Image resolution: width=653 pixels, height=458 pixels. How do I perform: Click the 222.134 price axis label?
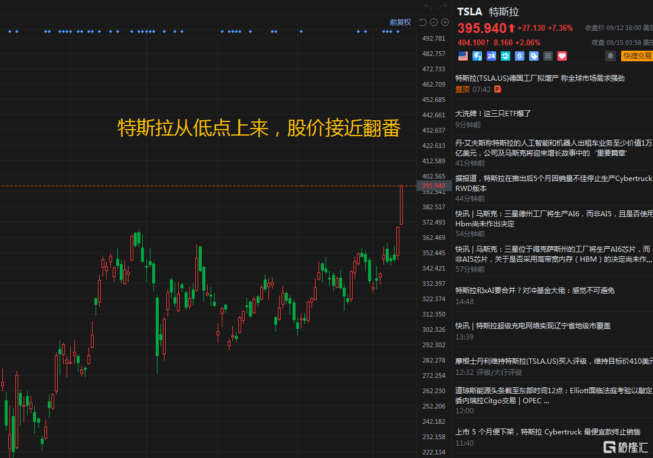[x=434, y=452]
